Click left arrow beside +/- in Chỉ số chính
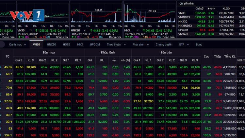This screenshot has height=138, width=245. coord(208,9)
